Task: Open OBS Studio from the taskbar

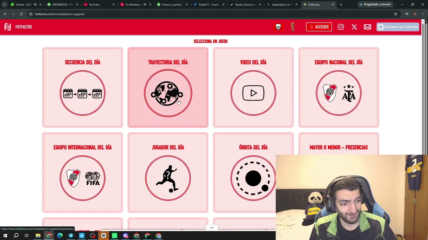Action: tap(93, 236)
